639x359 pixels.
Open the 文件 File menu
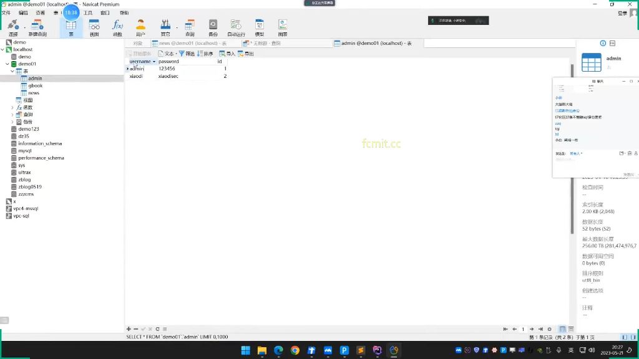(x=6, y=13)
